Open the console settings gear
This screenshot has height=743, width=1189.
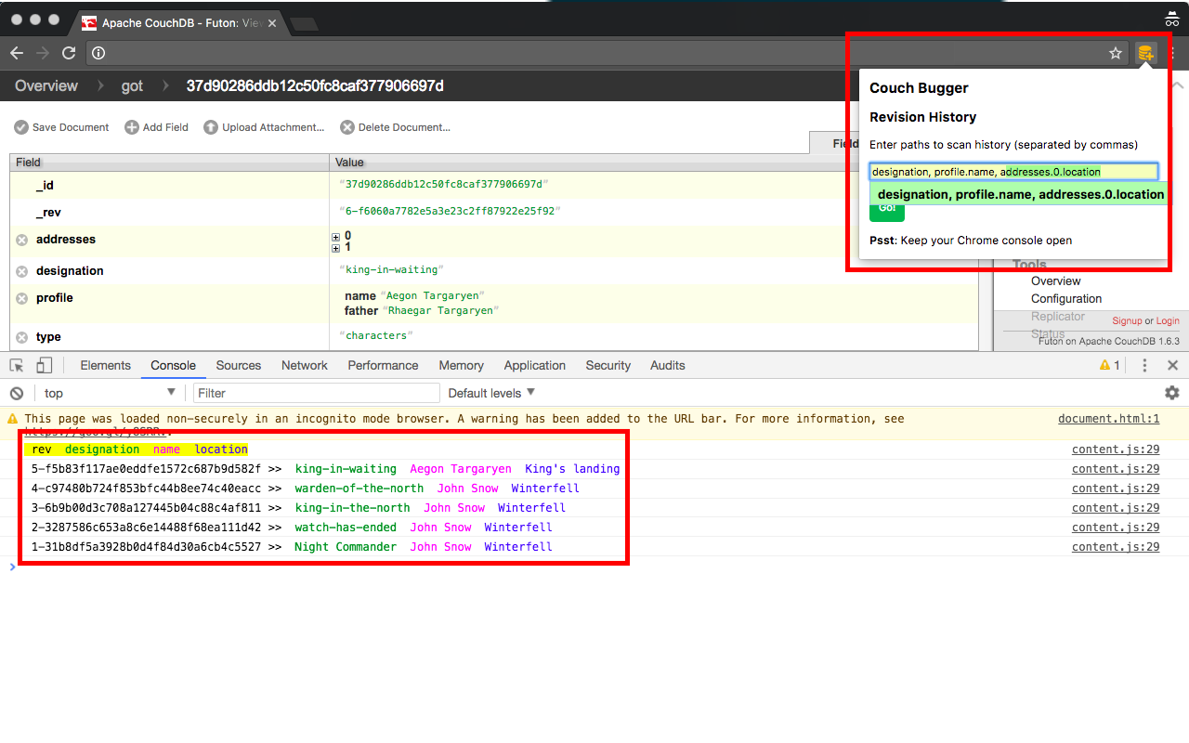[1172, 393]
